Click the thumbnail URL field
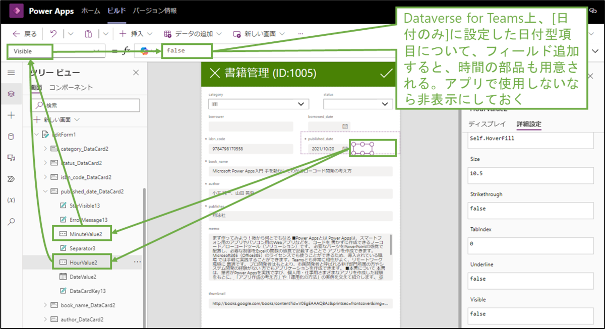This screenshot has height=329, width=605. [x=300, y=304]
